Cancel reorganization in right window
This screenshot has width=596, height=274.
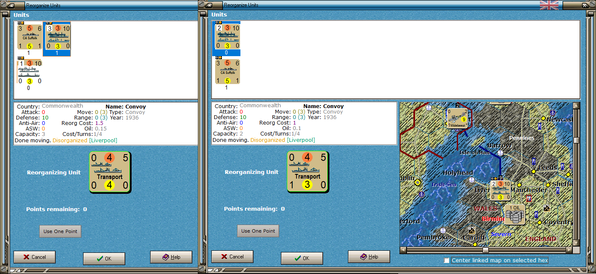point(232,256)
